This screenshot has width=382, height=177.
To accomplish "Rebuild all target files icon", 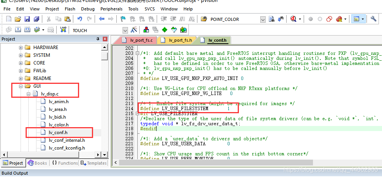I will [x=27, y=30].
